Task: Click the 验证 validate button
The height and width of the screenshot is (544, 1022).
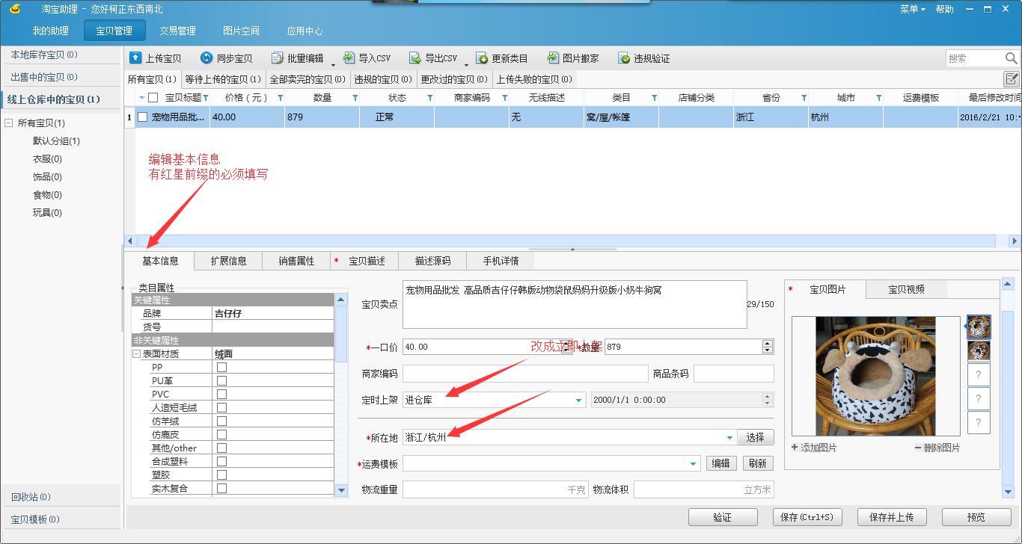Action: tap(723, 516)
